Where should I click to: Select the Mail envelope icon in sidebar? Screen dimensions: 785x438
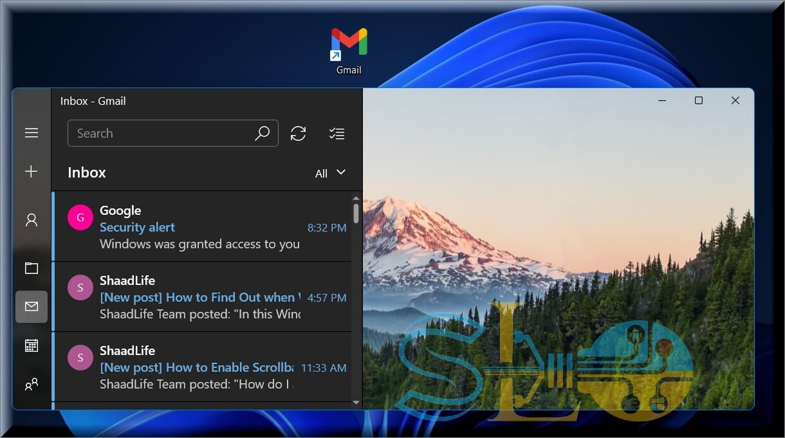tap(32, 307)
